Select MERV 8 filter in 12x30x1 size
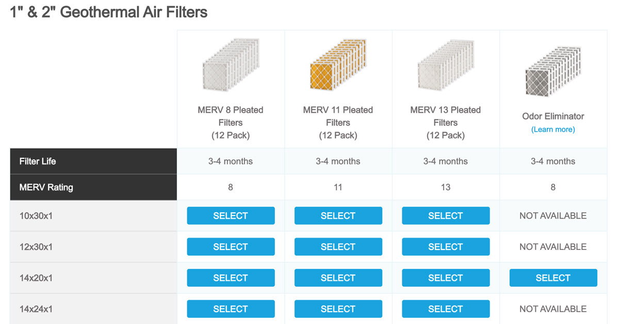The image size is (619, 324). point(231,247)
